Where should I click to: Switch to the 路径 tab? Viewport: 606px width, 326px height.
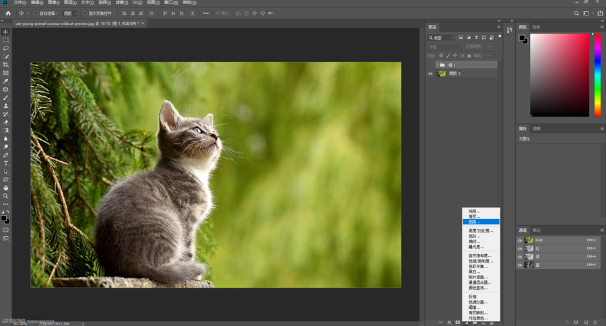click(x=537, y=231)
